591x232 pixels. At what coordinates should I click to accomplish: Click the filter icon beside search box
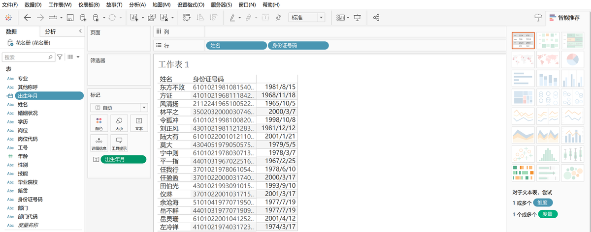(x=60, y=57)
